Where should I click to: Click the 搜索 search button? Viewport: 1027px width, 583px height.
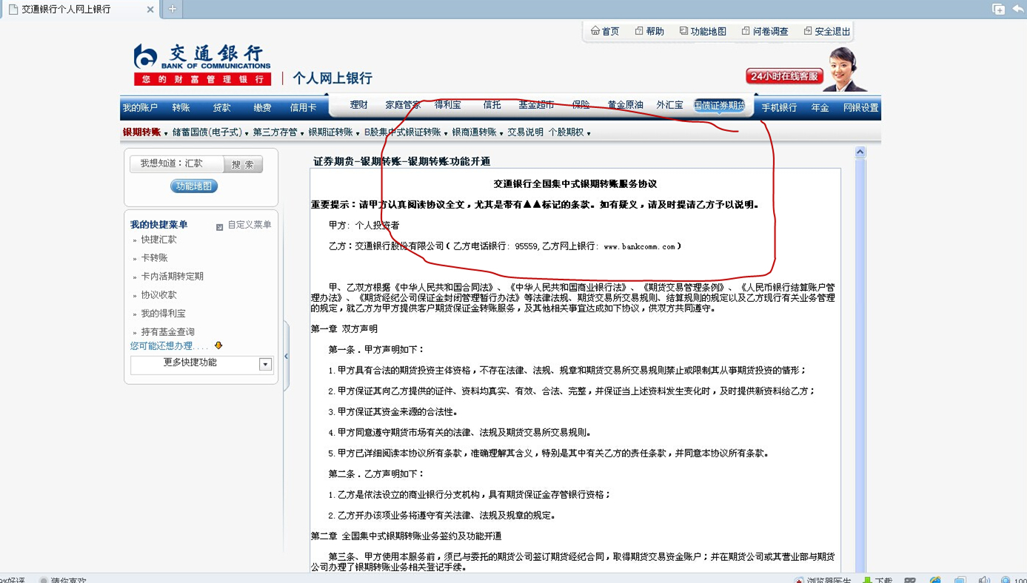[243, 164]
